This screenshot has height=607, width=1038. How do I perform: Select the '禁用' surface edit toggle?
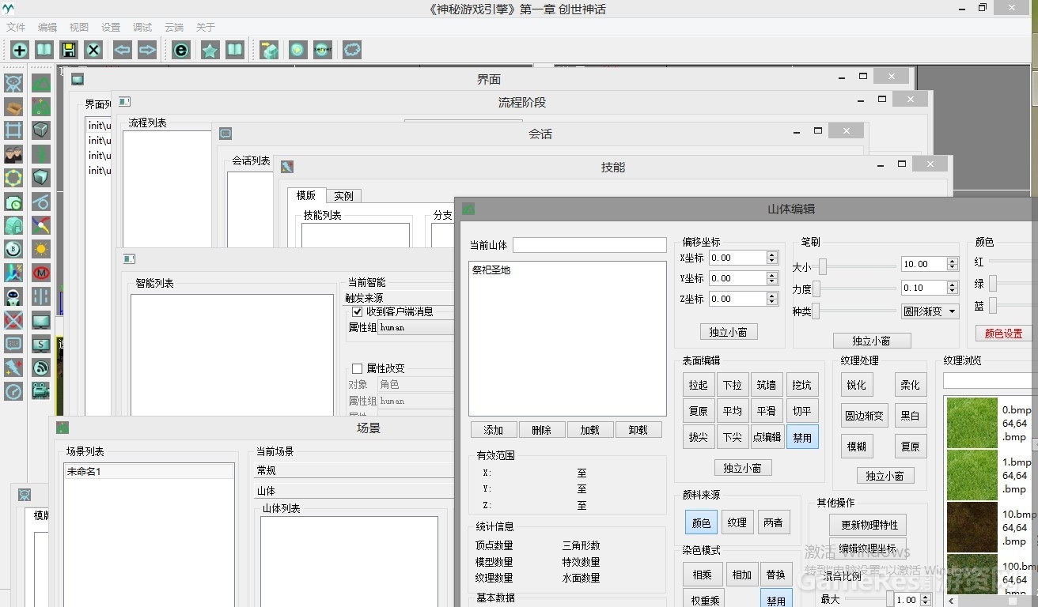tap(802, 437)
